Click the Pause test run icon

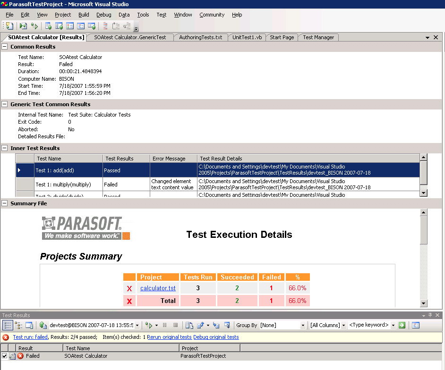(x=164, y=325)
